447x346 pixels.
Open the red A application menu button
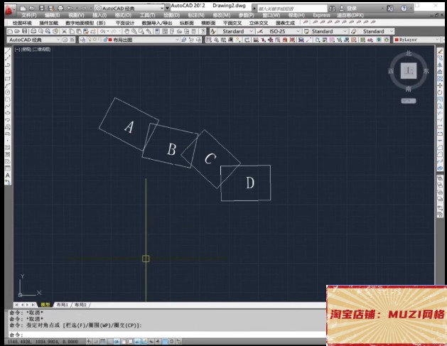10,10
